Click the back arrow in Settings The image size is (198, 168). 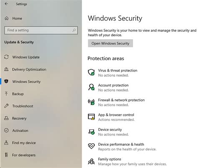click(6, 4)
